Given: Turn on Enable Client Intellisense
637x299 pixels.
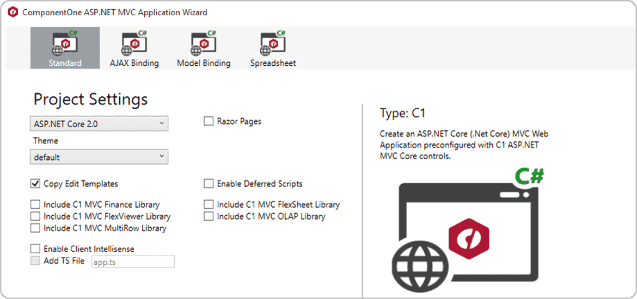Looking at the screenshot, I should (35, 249).
